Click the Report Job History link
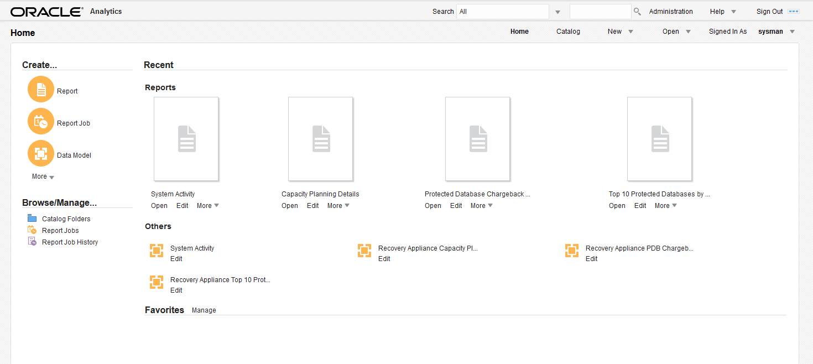 coord(70,242)
